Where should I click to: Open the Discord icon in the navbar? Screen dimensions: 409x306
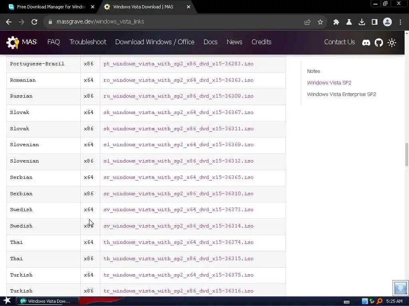(366, 42)
